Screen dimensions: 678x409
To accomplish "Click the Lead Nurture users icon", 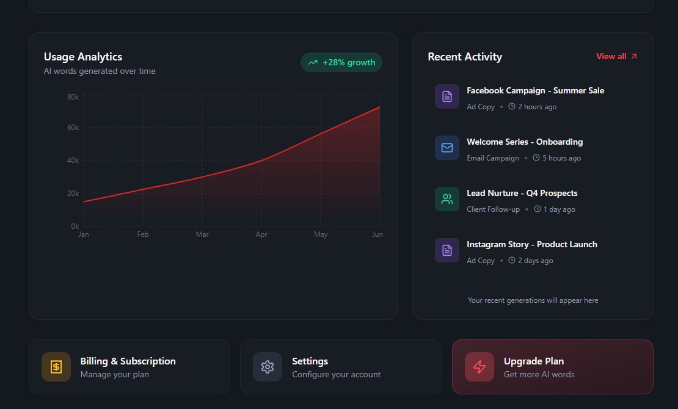I will [x=447, y=199].
